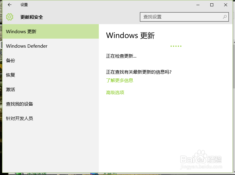
Task: Open Windows Defender section
Action: (51, 46)
